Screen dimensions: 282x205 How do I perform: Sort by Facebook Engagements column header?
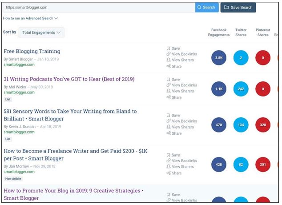tap(218, 32)
